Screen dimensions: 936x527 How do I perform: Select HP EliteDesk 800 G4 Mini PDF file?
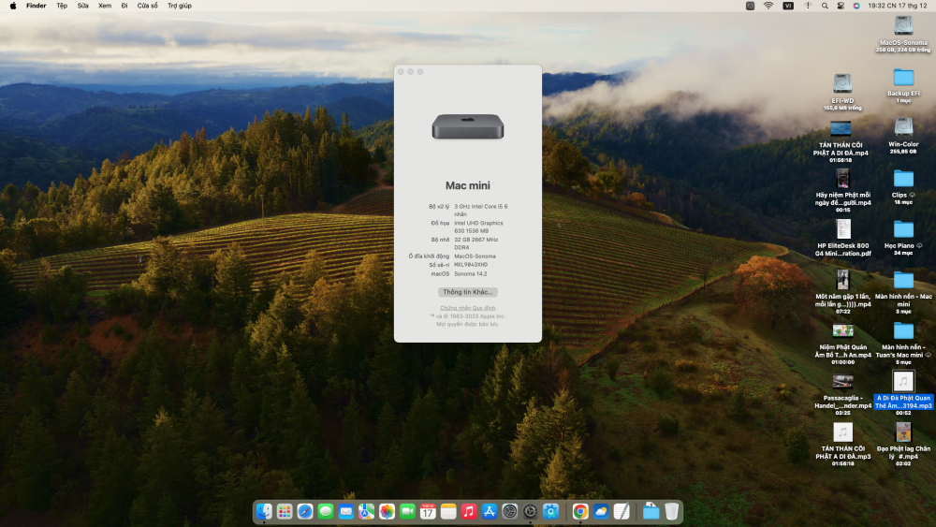point(843,238)
